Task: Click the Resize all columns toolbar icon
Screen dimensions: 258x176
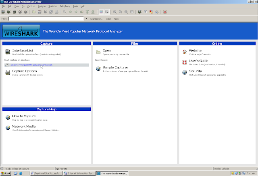Action: (132, 12)
